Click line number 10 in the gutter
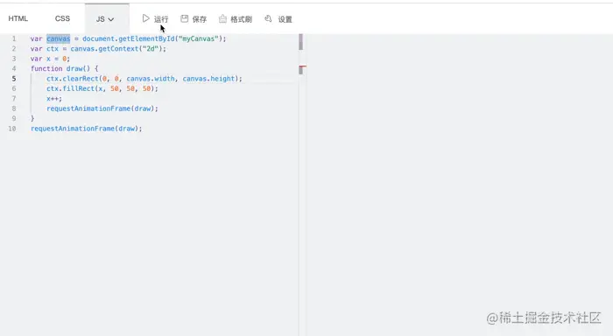This screenshot has width=613, height=336. pos(12,129)
